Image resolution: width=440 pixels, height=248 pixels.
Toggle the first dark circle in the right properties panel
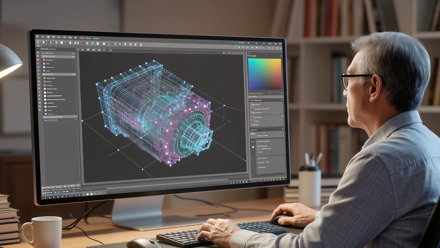[252, 110]
